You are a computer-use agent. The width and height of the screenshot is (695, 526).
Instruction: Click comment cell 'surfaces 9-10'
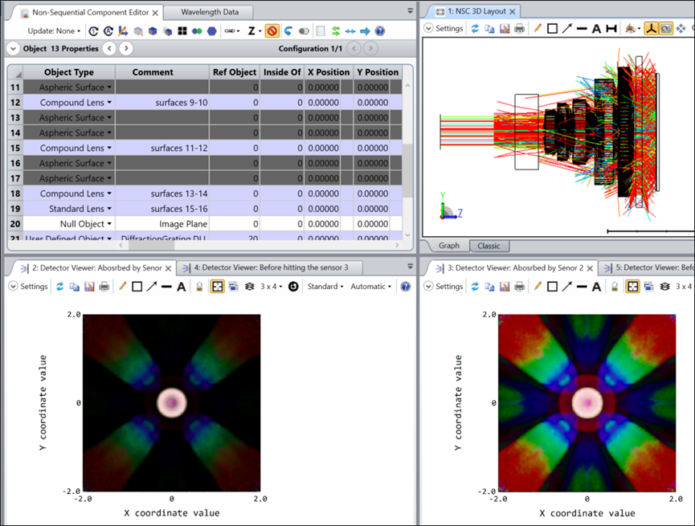click(162, 102)
